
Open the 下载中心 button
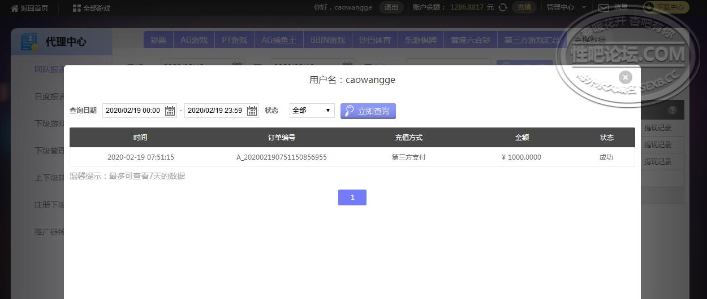(666, 7)
